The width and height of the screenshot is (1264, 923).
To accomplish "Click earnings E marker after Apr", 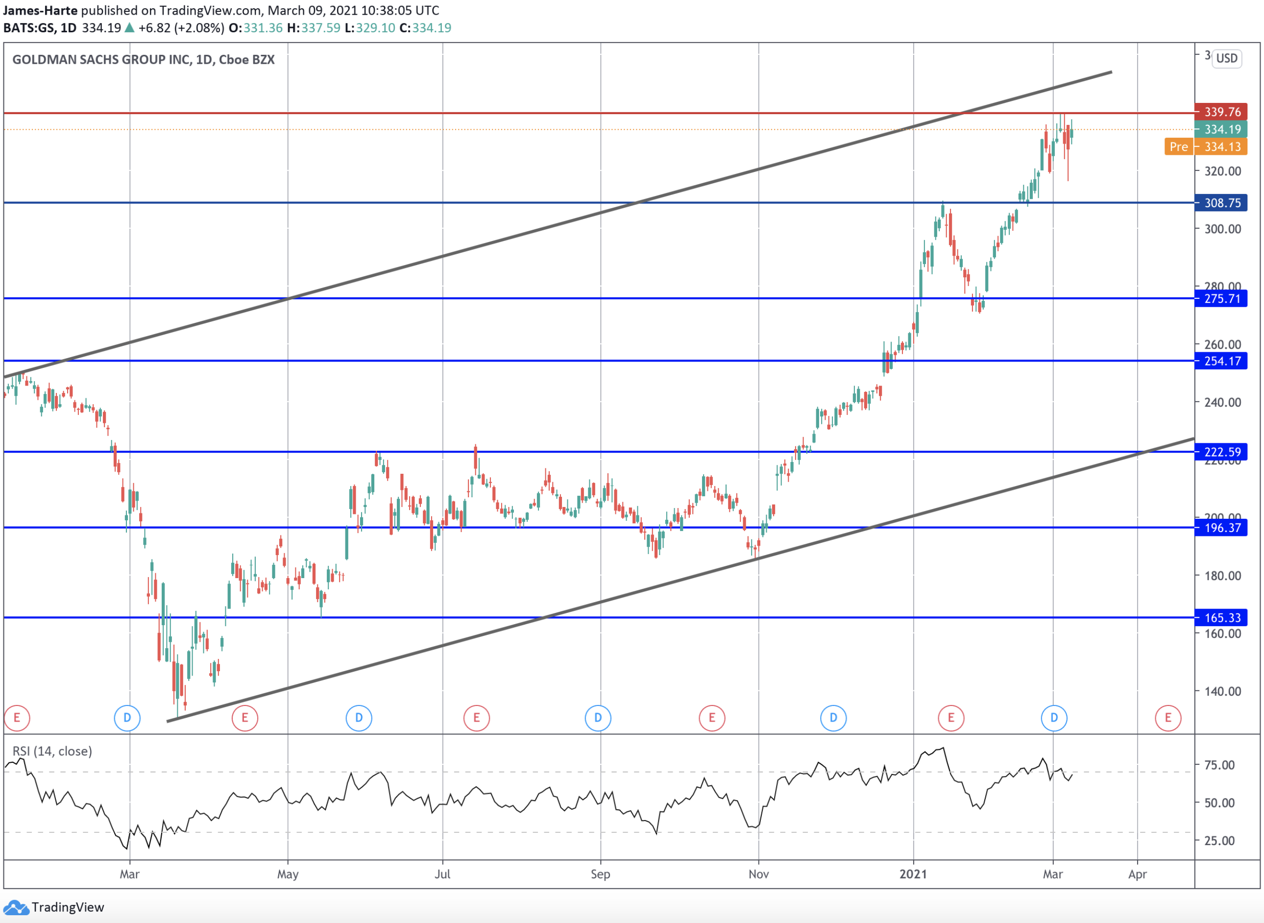I will [x=1167, y=717].
